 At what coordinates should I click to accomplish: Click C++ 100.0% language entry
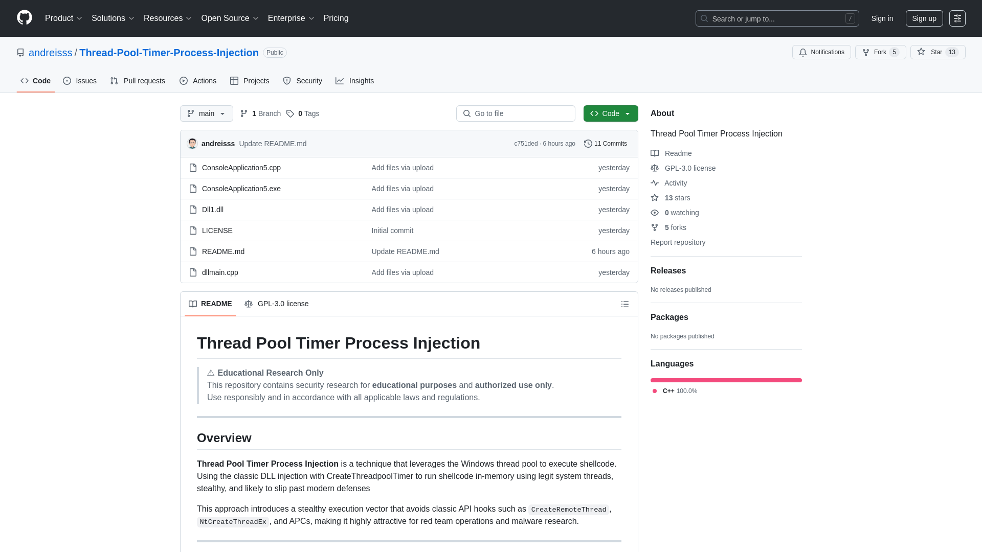675,391
